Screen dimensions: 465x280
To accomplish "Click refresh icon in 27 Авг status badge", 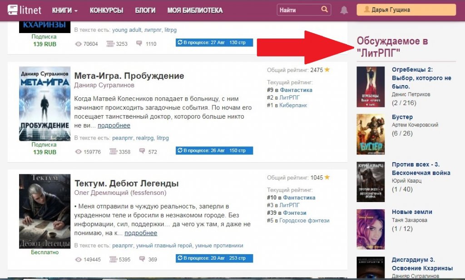I will click(x=180, y=42).
